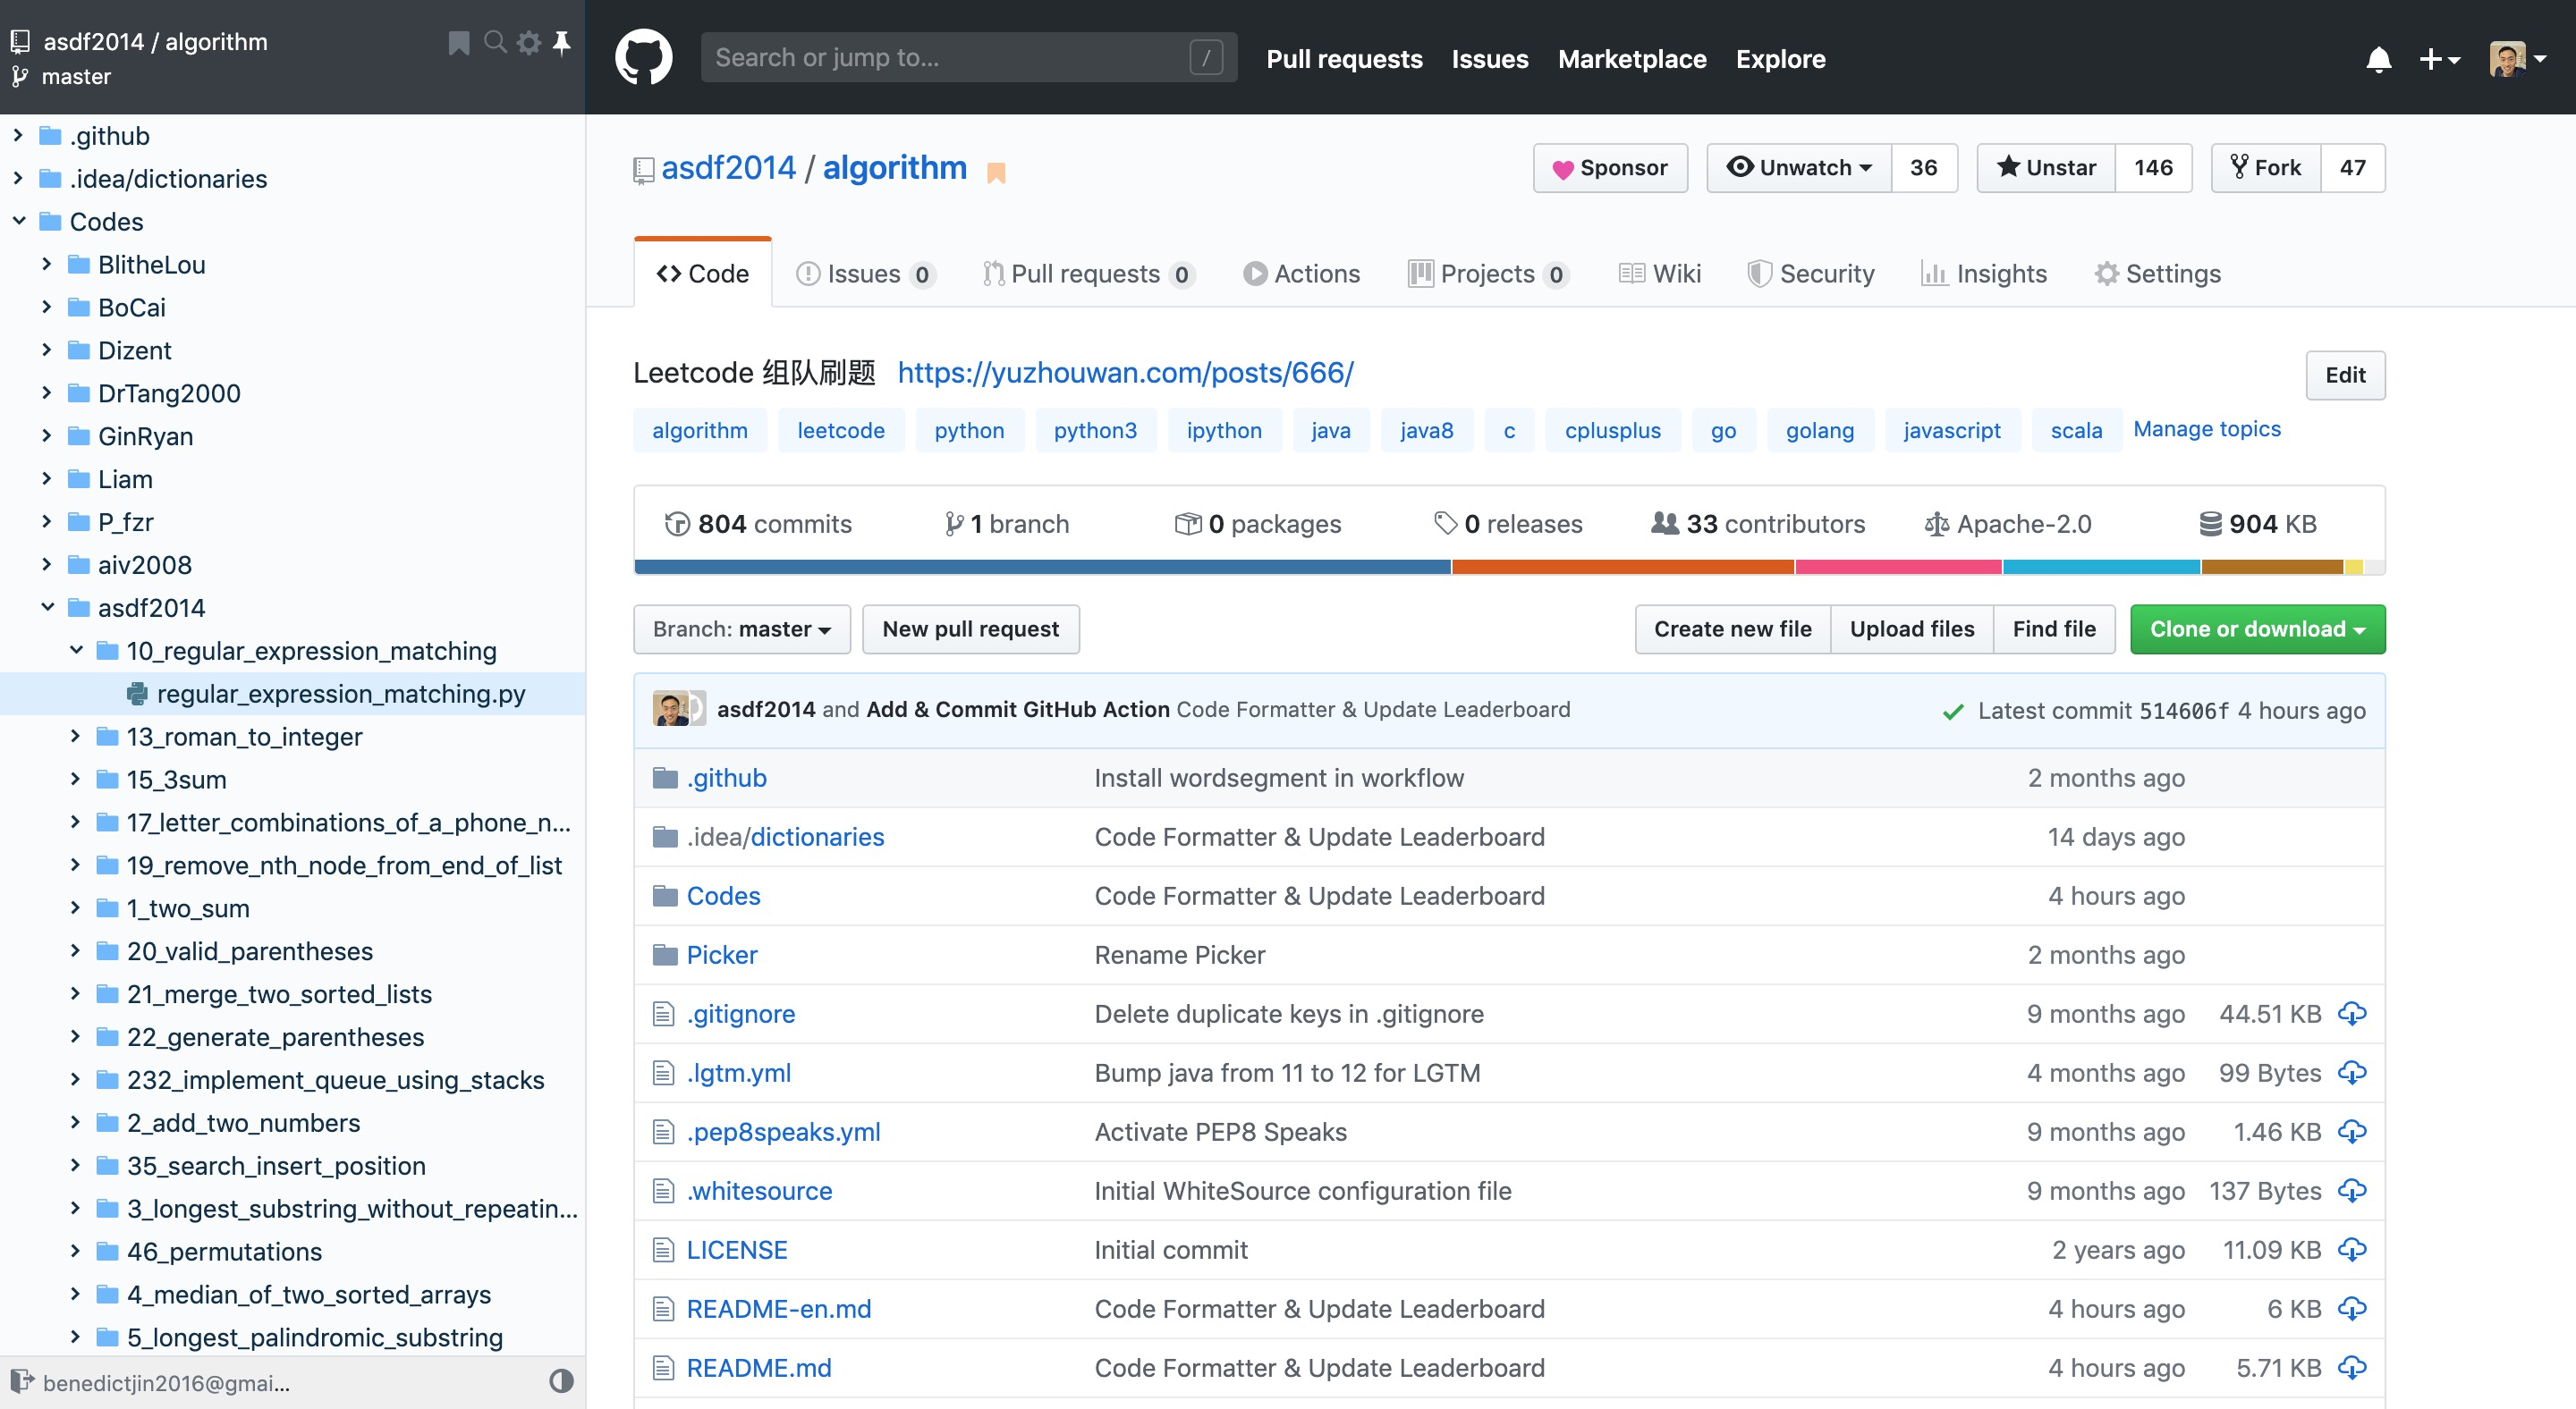Click the Octotree bookmark icon

click(459, 43)
